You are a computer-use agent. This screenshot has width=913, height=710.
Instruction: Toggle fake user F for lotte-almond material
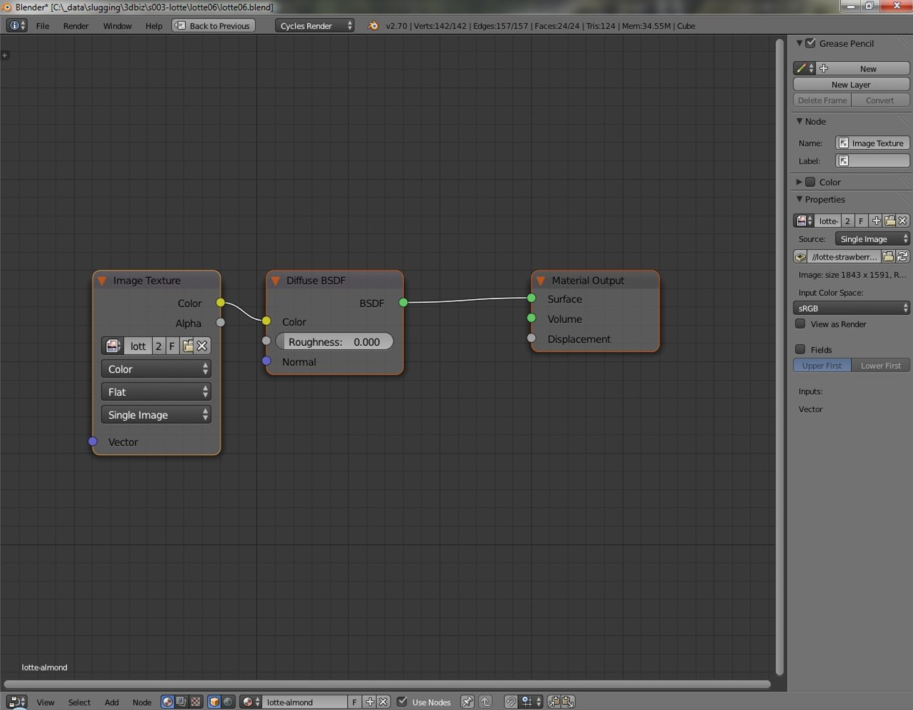(355, 701)
